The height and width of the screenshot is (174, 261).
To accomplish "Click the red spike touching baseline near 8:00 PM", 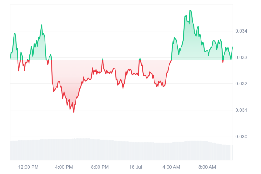I will coord(103,60).
